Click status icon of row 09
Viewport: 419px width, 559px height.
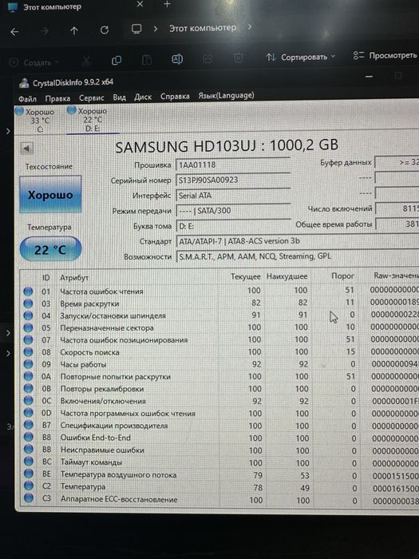point(28,364)
